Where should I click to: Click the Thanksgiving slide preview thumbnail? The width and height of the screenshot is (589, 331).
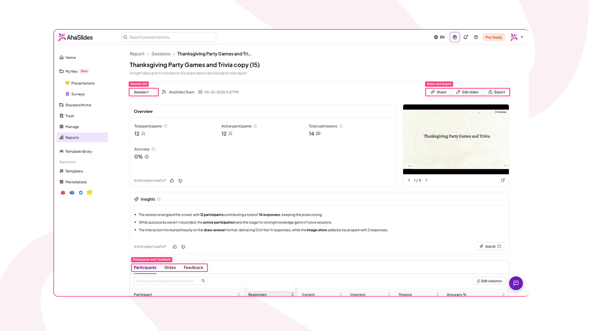(x=456, y=139)
